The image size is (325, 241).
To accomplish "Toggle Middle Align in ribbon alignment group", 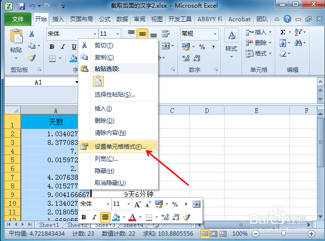I will [142, 34].
